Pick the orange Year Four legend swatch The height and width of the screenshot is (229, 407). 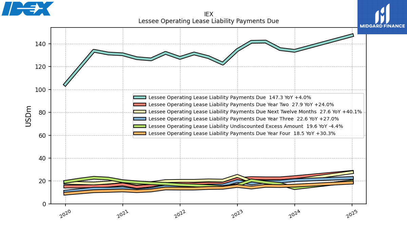pos(140,133)
